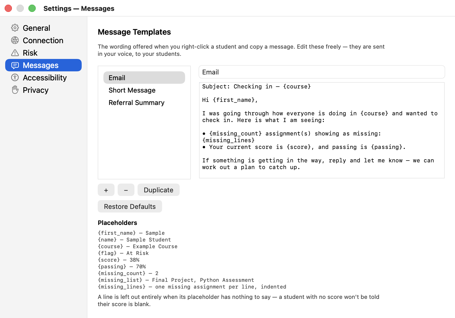The image size is (455, 318).
Task: Select the Messages sidebar entry
Action: point(43,65)
